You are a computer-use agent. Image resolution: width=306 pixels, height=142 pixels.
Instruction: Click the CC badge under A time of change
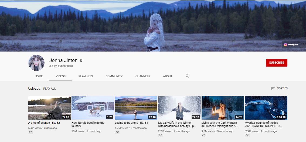[30, 132]
